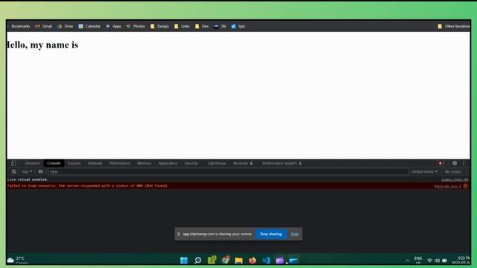The image size is (477, 268).
Task: Open the Memory tab
Action: (x=144, y=163)
